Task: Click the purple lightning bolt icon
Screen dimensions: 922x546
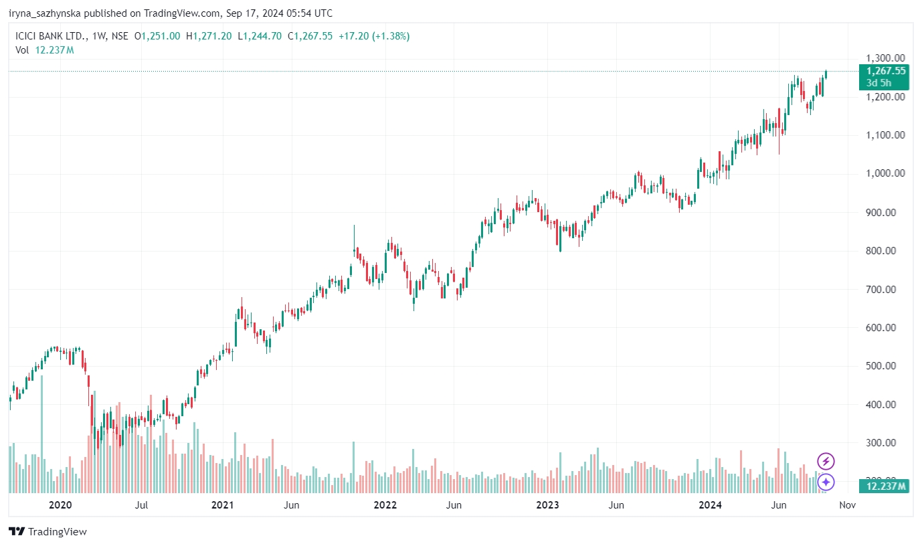Action: (826, 461)
